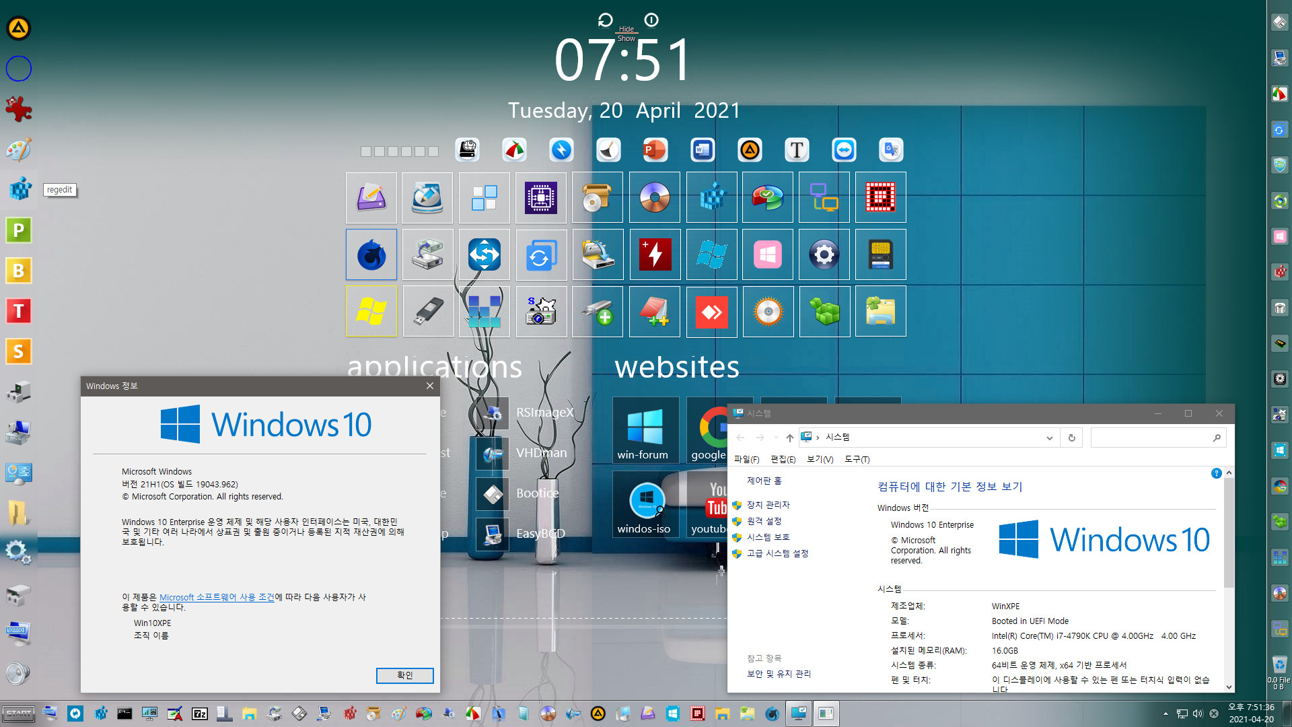Click the refresh button in 시스템 address bar
Screen dimensions: 1292x727
(1071, 438)
